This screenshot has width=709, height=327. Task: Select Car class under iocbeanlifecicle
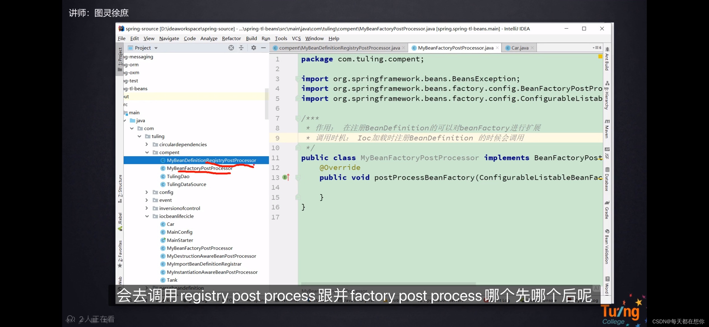[170, 224]
